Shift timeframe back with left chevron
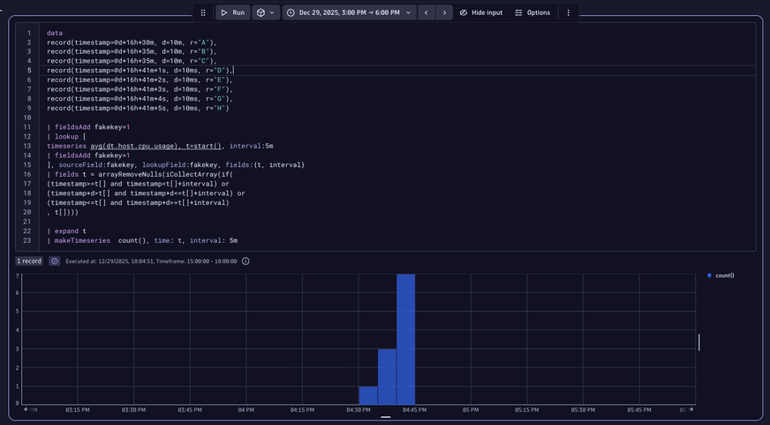The width and height of the screenshot is (770, 425). (x=426, y=12)
